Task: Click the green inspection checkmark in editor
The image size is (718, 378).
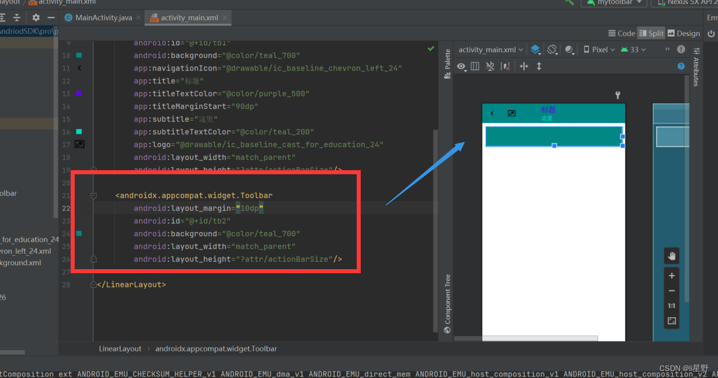Action: pyautogui.click(x=431, y=49)
